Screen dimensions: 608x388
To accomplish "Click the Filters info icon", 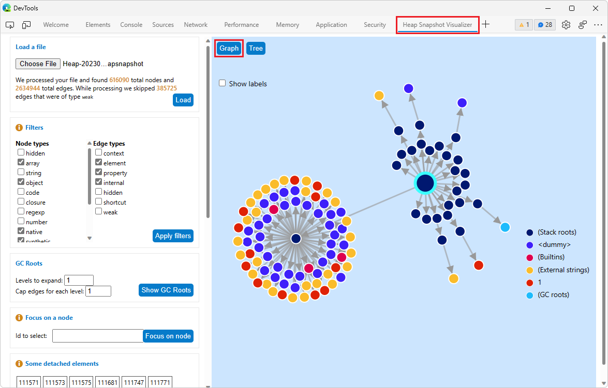I will click(x=19, y=128).
